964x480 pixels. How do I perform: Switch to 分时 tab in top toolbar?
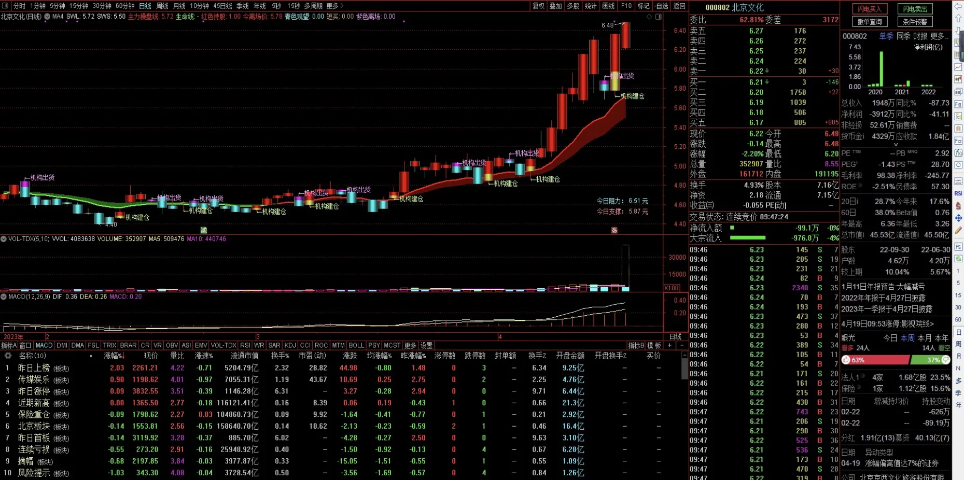coord(19,6)
